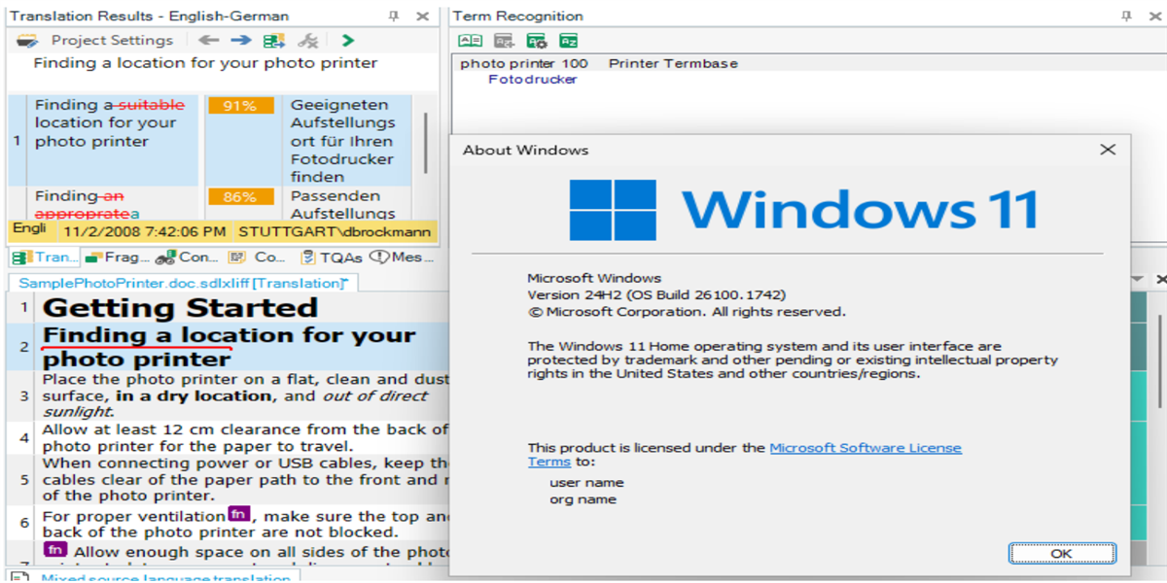Open Termbase settings icon in Term Recognition
The height and width of the screenshot is (583, 1167).
tap(536, 40)
